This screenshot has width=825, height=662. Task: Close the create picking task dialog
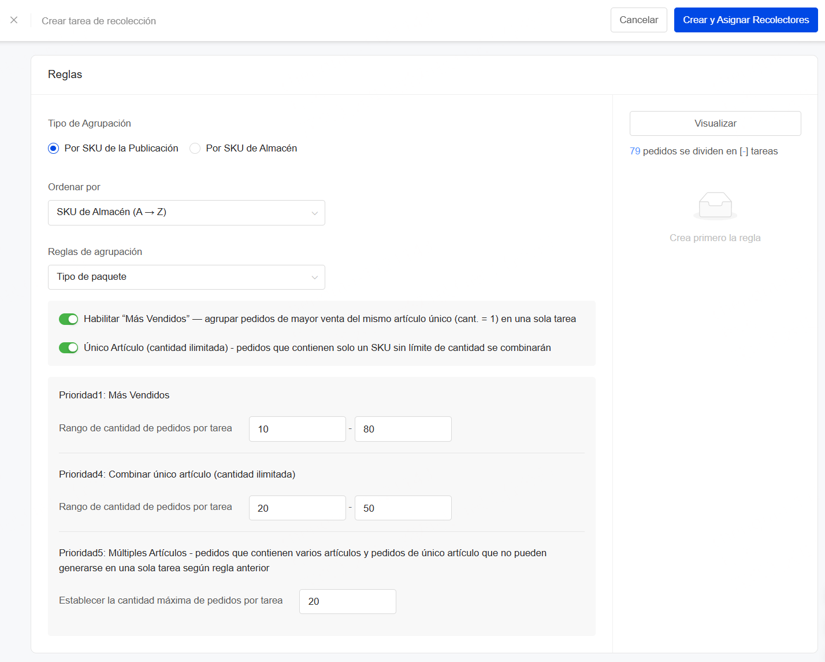[14, 20]
